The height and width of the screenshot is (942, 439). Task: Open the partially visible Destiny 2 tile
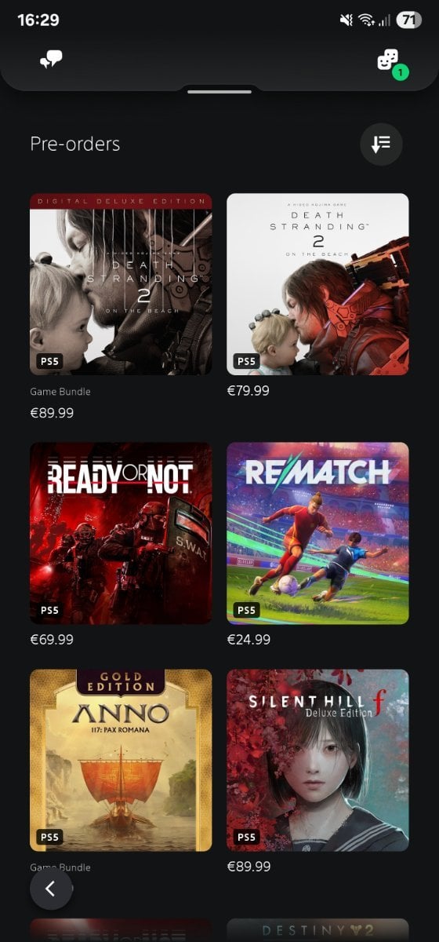pyautogui.click(x=317, y=930)
